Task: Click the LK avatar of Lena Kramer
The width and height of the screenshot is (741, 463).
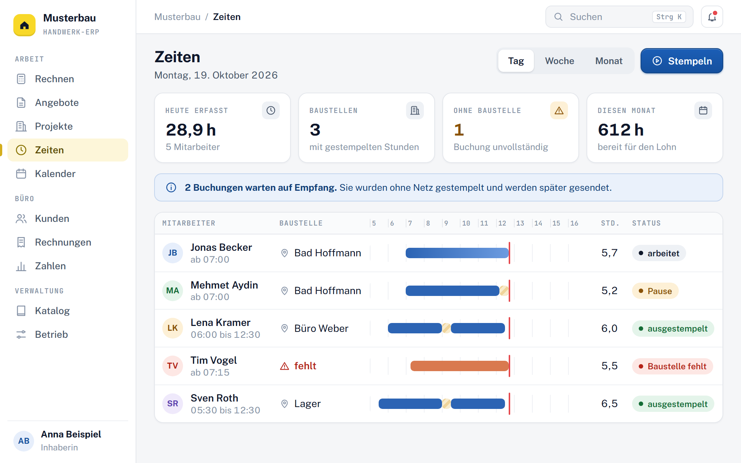Action: [173, 328]
